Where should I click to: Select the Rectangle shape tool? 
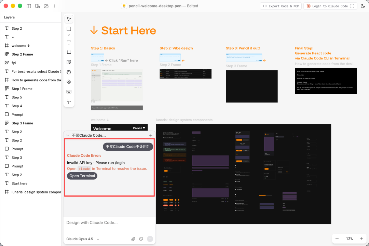(x=69, y=29)
